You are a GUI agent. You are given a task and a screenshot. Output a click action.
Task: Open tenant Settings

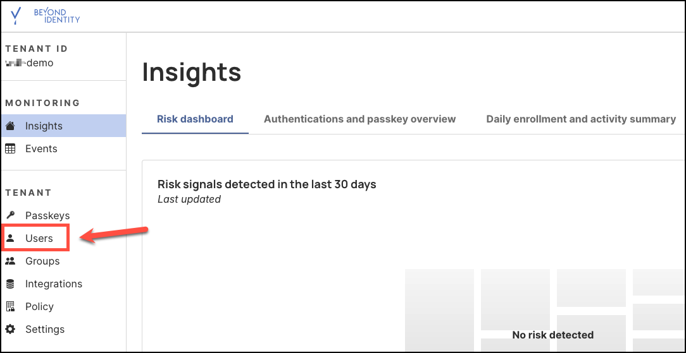click(45, 329)
